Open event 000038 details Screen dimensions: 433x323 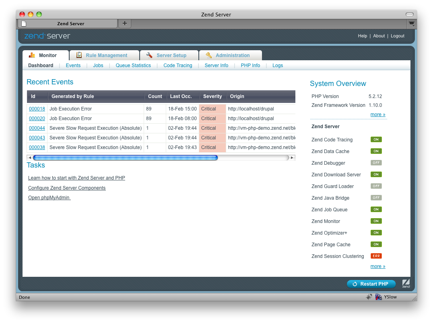coord(37,147)
